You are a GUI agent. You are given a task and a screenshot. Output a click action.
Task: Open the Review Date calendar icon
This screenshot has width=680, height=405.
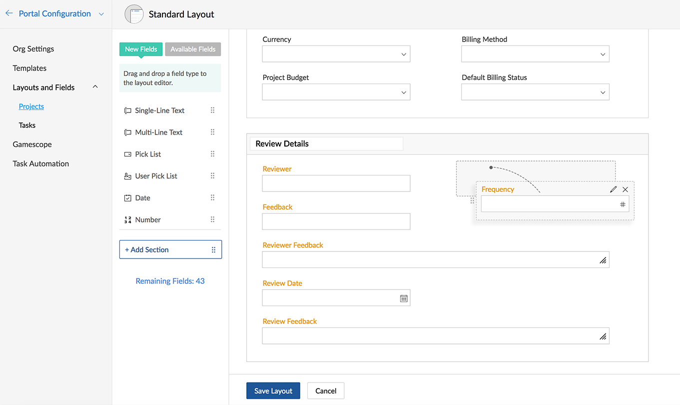coord(404,298)
